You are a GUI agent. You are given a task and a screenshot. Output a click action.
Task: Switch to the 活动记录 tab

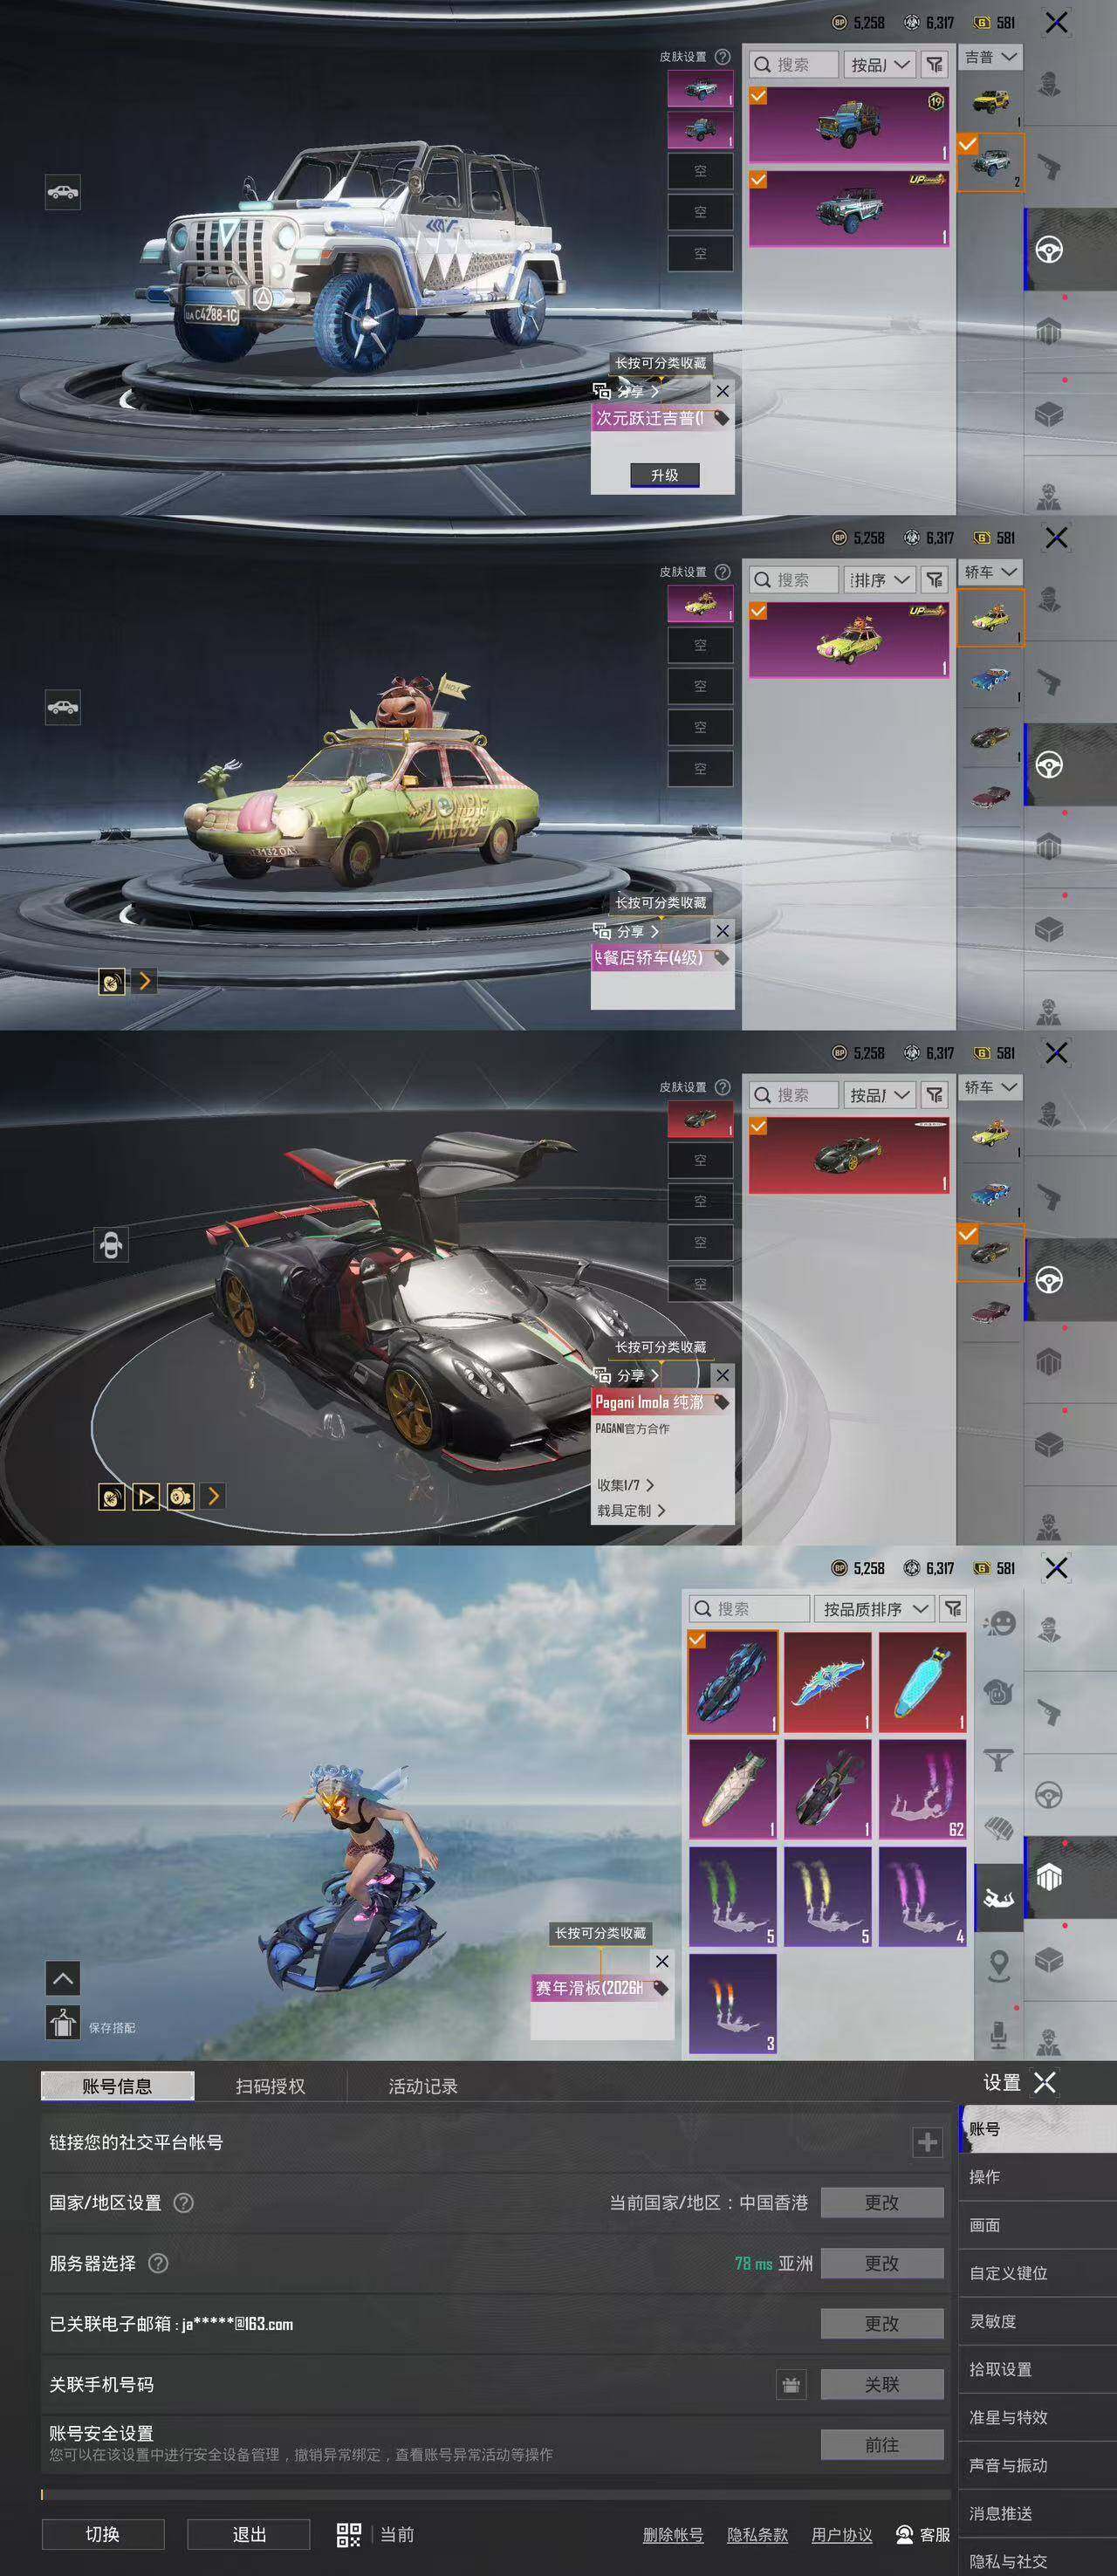coord(423,2086)
